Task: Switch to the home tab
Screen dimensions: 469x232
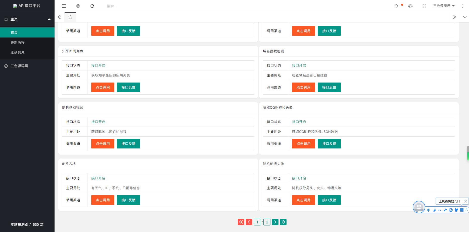Action: (x=70, y=17)
